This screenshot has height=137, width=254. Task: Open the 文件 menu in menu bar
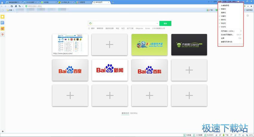tap(215, 1)
